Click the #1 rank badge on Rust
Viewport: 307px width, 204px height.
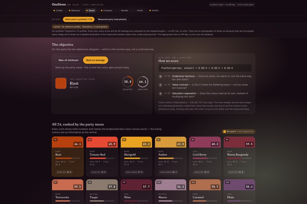coord(55,139)
